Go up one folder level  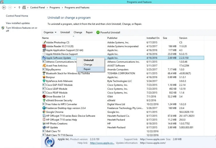click(x=20, y=8)
